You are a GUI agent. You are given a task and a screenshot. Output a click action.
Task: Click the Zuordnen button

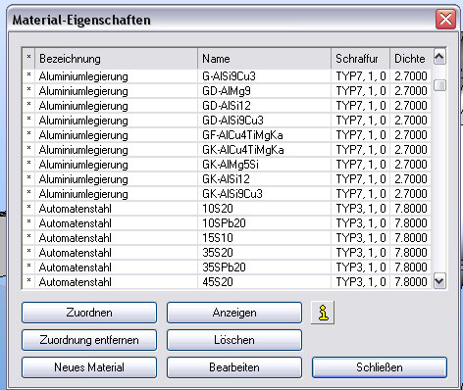click(x=89, y=313)
